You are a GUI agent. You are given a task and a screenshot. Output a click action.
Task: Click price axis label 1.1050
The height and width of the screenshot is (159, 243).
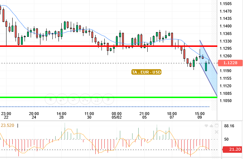(225, 101)
